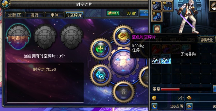Click the blue C coupon button
The height and width of the screenshot is (111, 216).
(x=155, y=106)
